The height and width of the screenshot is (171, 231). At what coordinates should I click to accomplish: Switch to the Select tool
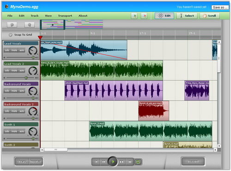pos(187,16)
